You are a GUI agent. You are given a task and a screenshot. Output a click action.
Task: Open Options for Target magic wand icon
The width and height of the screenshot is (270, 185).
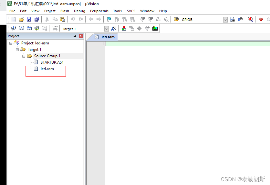pos(114,28)
